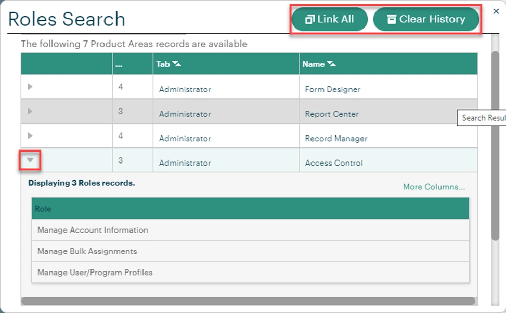Viewport: 506px width, 313px height.
Task: Close the Roles Search dialog
Action: click(496, 11)
